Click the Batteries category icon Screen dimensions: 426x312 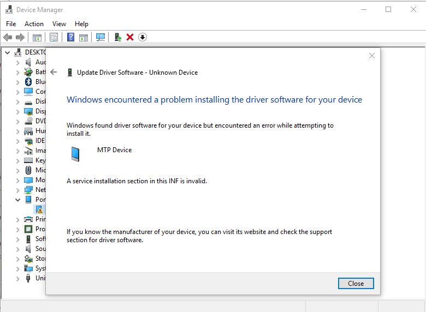pos(28,72)
